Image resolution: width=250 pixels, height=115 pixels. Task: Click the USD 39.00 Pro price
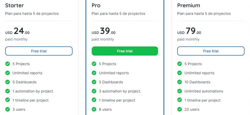point(104,31)
